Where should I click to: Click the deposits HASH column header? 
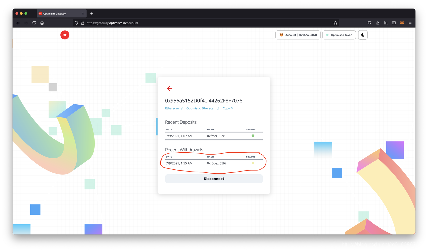point(210,130)
